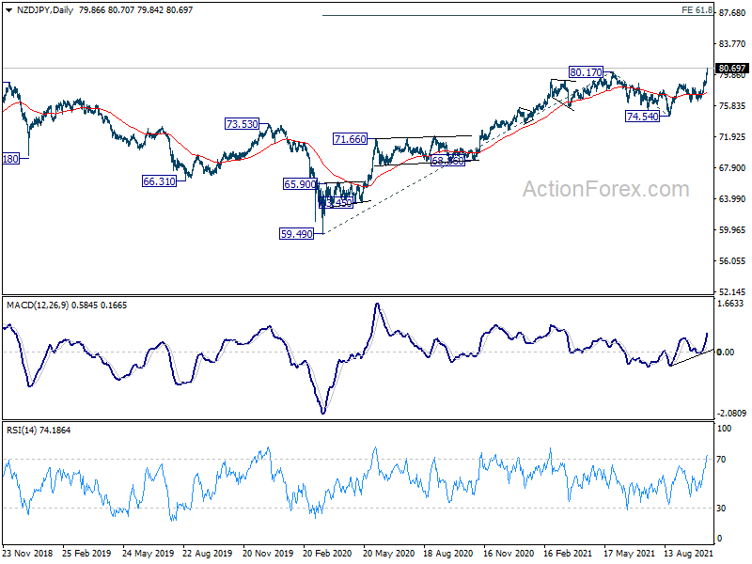Click the RSI 70 overbought level label
Viewport: 752px width, 564px height.
723,459
